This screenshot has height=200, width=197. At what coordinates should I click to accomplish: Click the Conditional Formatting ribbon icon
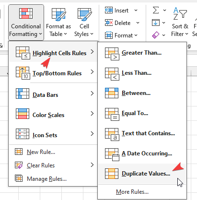[x=26, y=13]
